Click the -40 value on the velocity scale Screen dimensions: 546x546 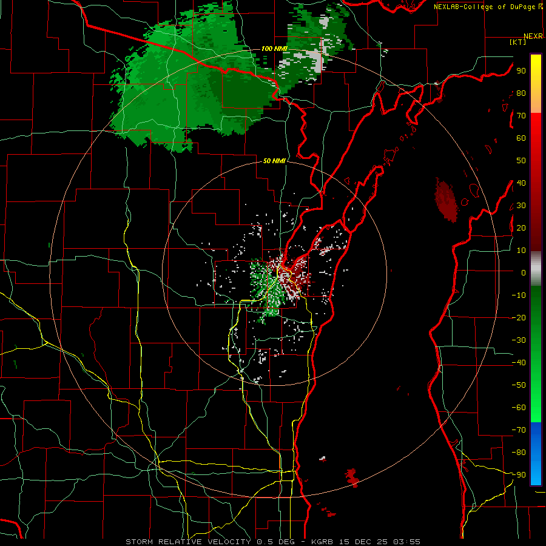point(519,363)
